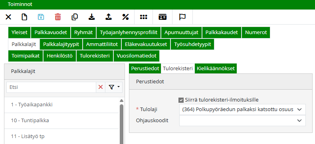Save using the blue floppy disk icon
The height and width of the screenshot is (144, 315).
tap(41, 17)
